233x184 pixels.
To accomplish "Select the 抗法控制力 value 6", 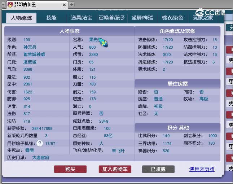I will [x=214, y=62].
